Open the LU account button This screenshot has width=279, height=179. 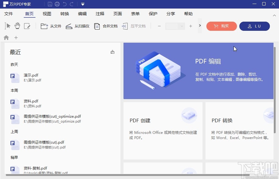coord(254,26)
